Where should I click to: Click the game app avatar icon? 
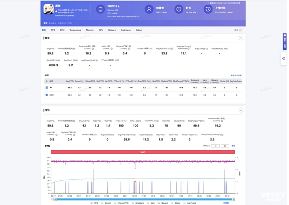tap(47, 9)
